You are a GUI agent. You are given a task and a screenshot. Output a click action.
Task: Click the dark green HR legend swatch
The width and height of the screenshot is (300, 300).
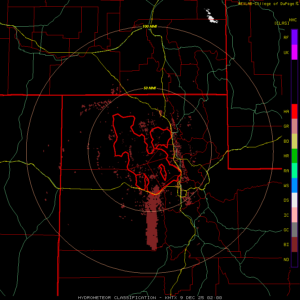[x=294, y=156]
